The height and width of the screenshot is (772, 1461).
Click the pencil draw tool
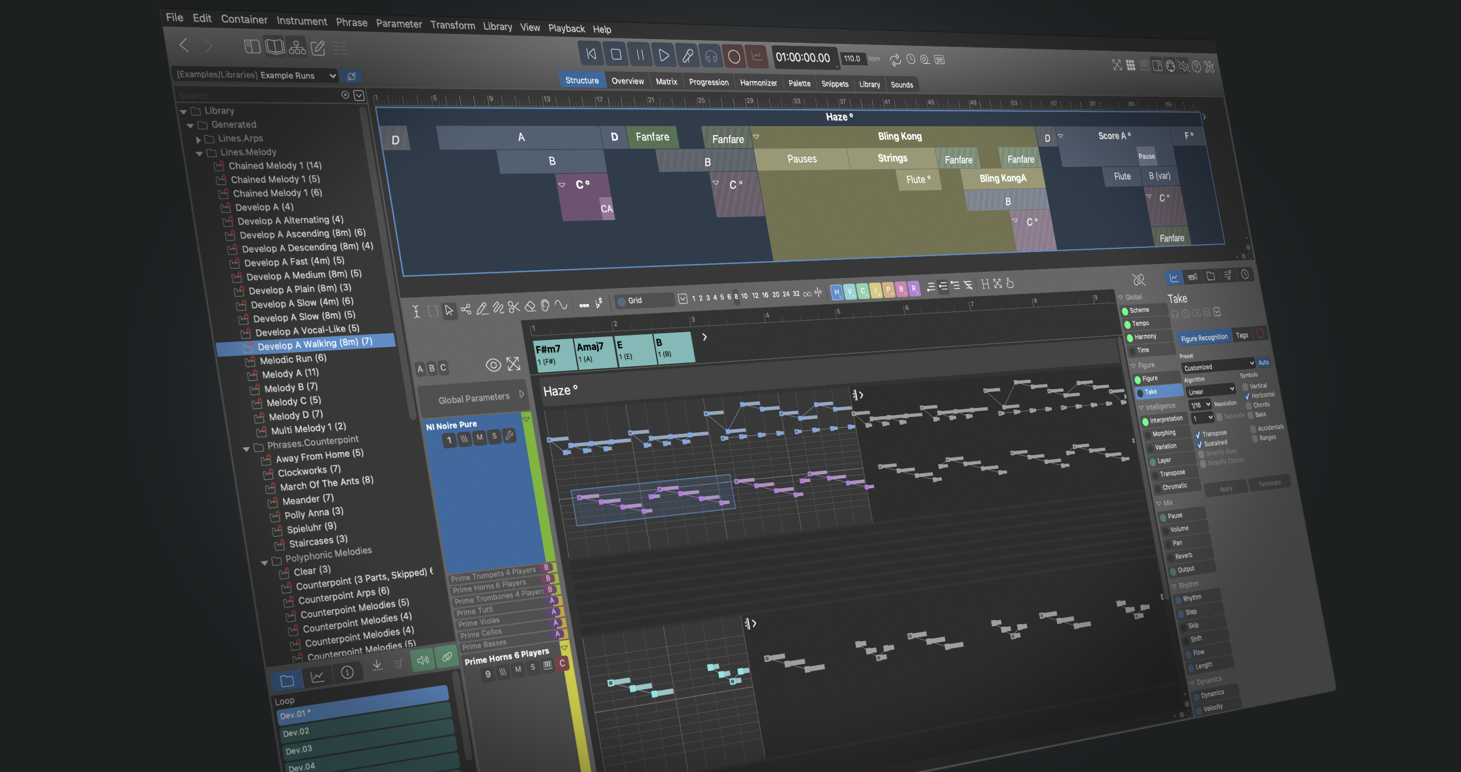click(x=482, y=308)
